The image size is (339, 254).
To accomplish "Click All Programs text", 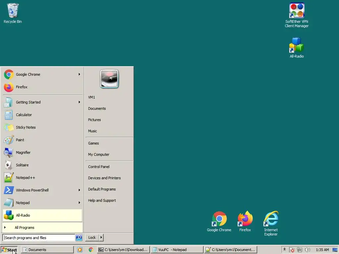I will (x=24, y=228).
